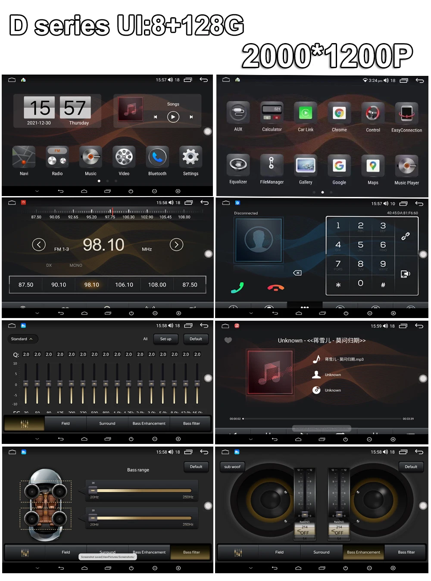Go to previous track in Songs widget
This screenshot has width=431, height=581.
155,117
